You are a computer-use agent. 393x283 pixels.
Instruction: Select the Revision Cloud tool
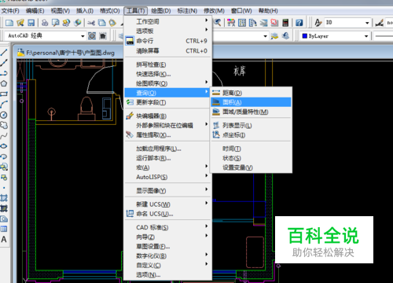coord(4,125)
